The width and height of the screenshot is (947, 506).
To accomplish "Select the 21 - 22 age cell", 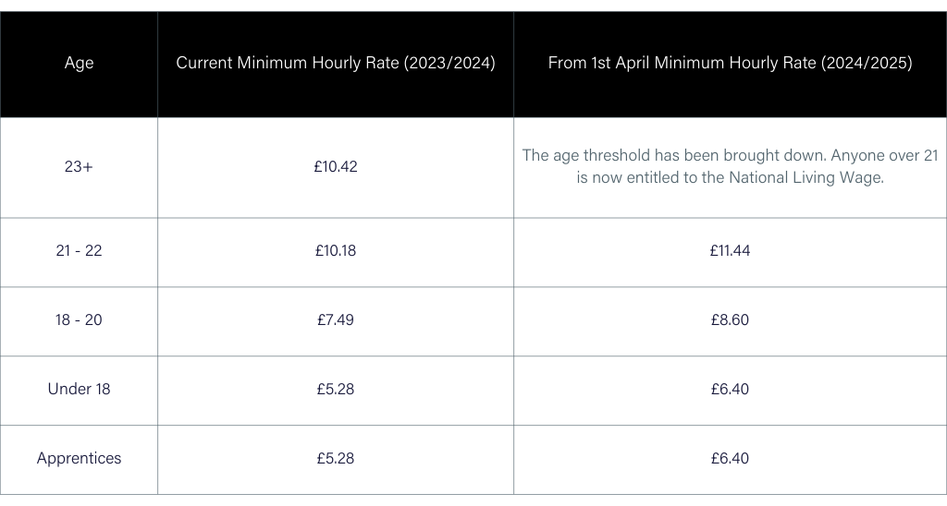I will click(x=79, y=250).
